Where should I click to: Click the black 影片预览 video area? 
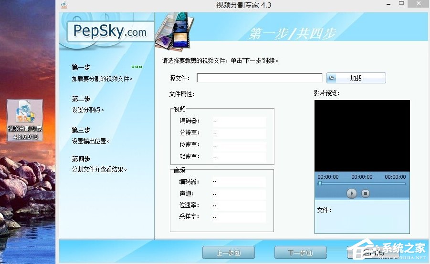pyautogui.click(x=362, y=135)
